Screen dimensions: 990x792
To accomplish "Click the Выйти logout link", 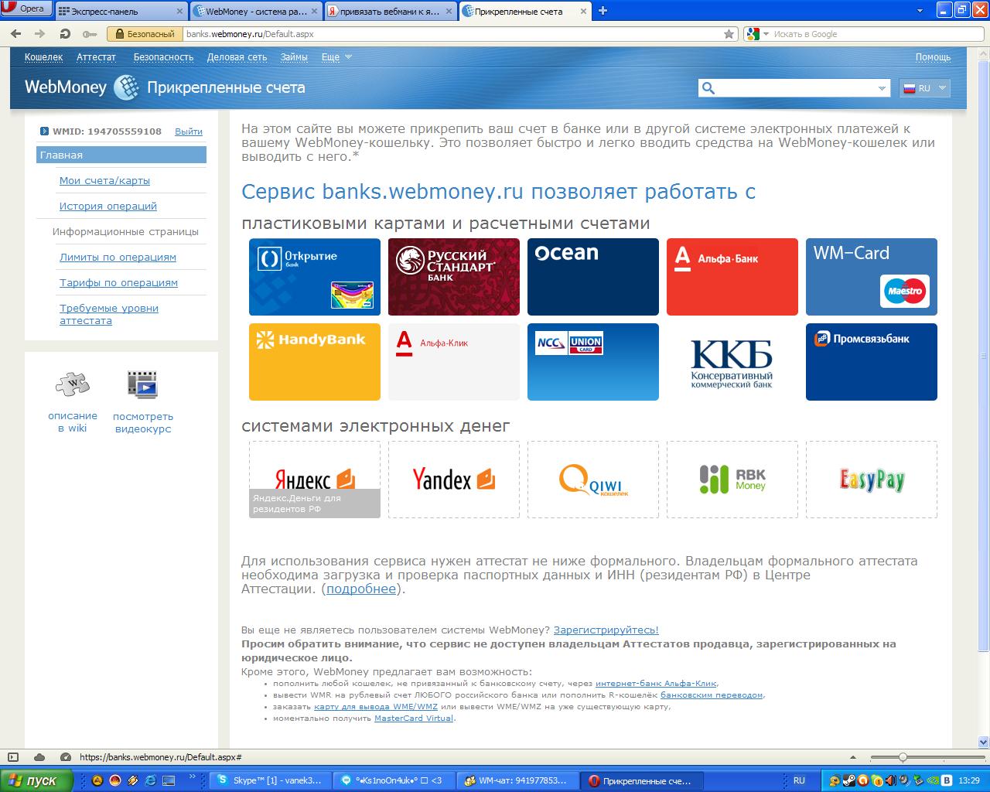I will tap(189, 131).
